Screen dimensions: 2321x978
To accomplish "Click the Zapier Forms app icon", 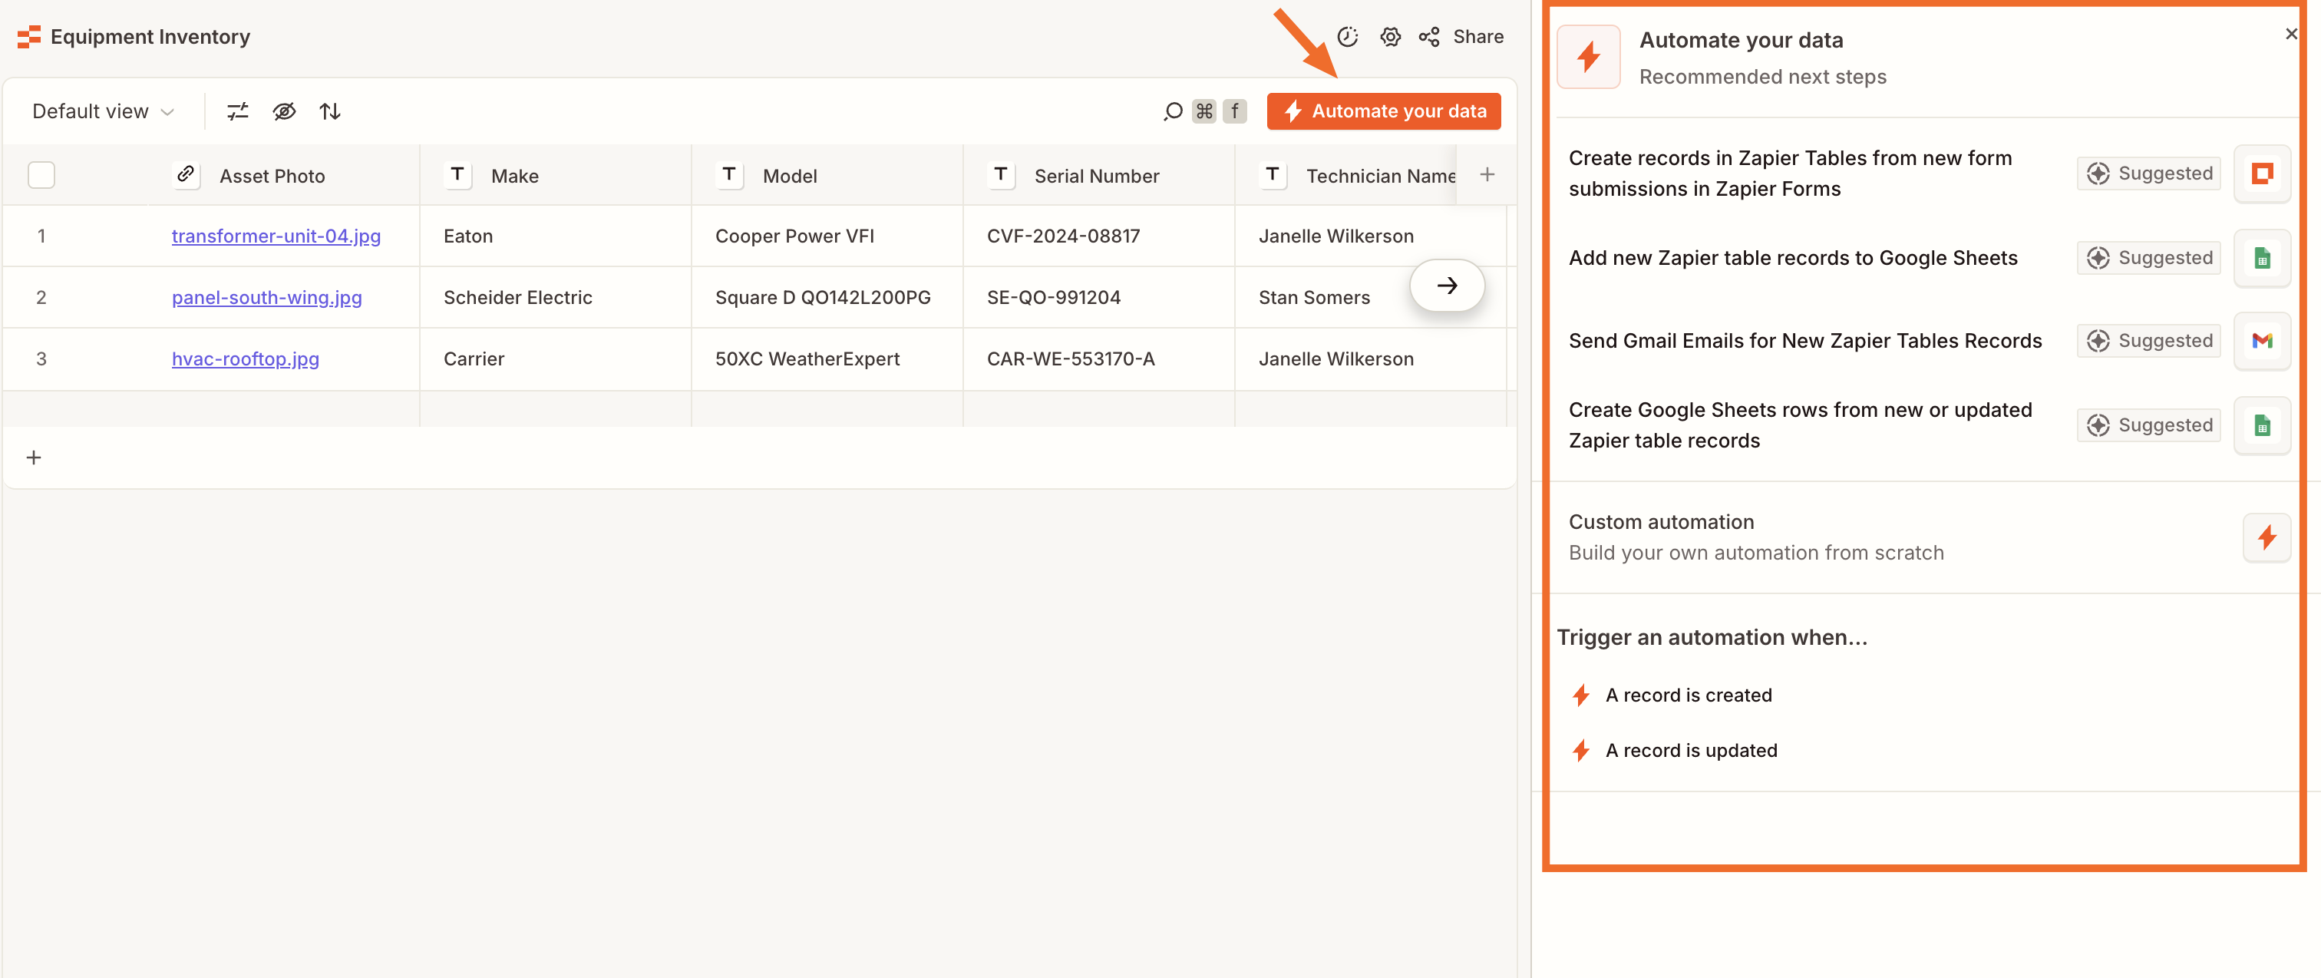I will pos(2263,173).
